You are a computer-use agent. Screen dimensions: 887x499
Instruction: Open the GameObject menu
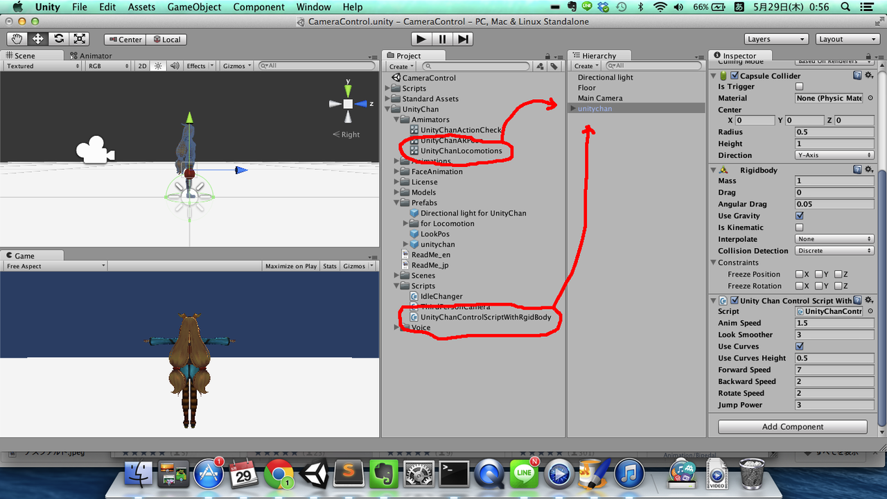(x=194, y=7)
